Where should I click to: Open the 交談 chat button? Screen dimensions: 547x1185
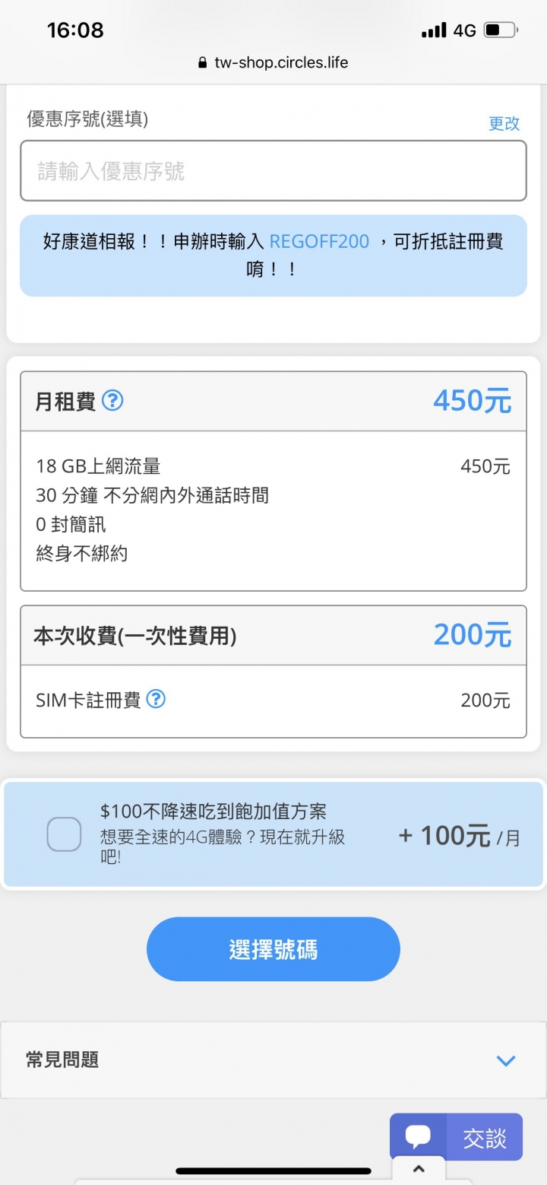click(x=456, y=1137)
